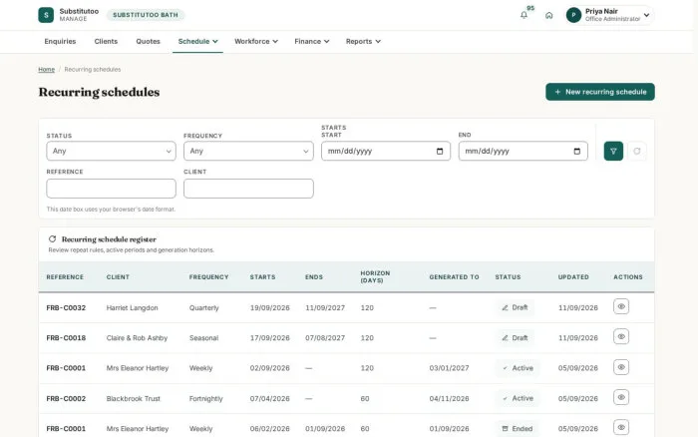Expand the Schedule menu
Image resolution: width=698 pixels, height=437 pixels.
click(x=197, y=42)
